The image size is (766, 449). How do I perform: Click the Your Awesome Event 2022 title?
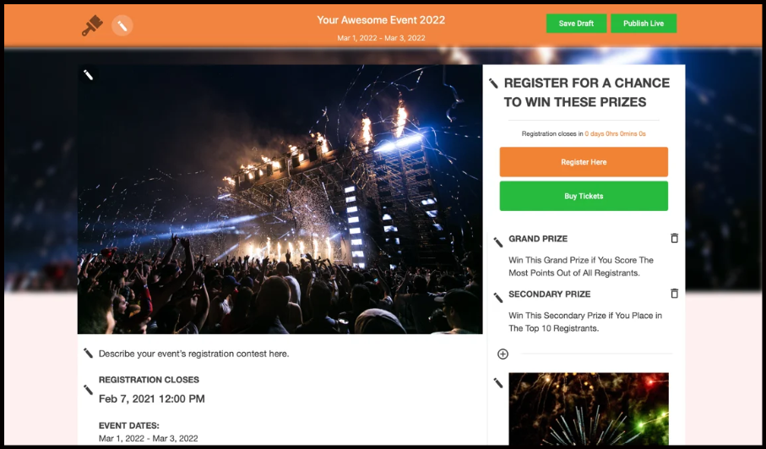coord(381,20)
